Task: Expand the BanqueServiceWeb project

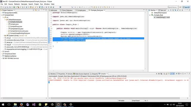Action: click(1, 13)
